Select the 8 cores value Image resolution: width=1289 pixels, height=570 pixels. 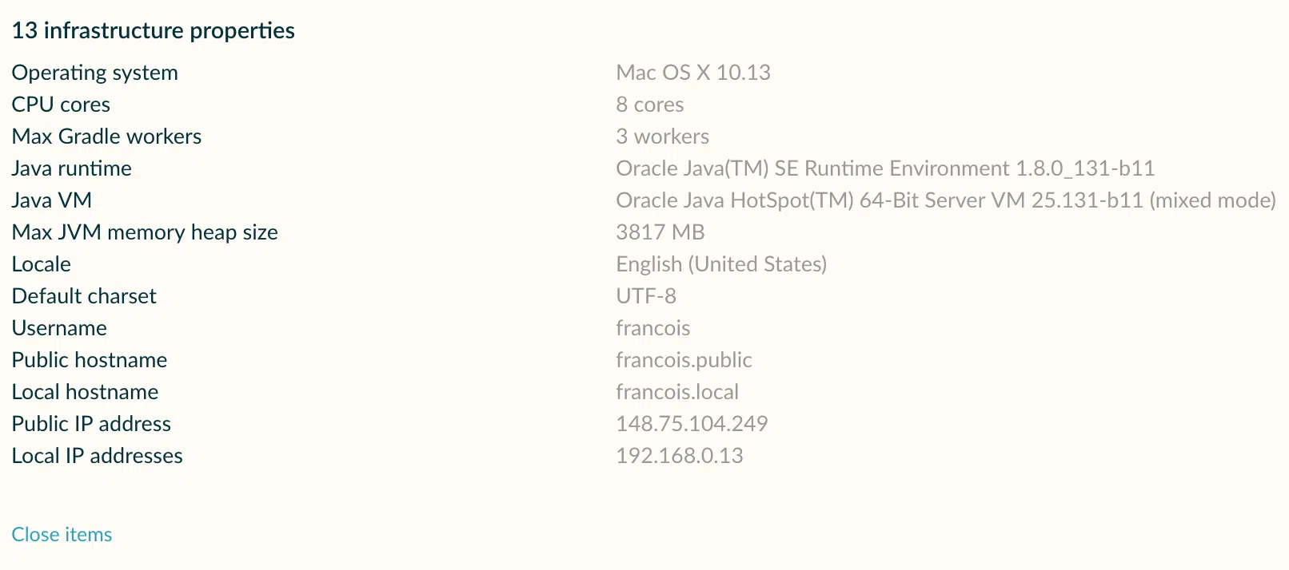pos(649,105)
